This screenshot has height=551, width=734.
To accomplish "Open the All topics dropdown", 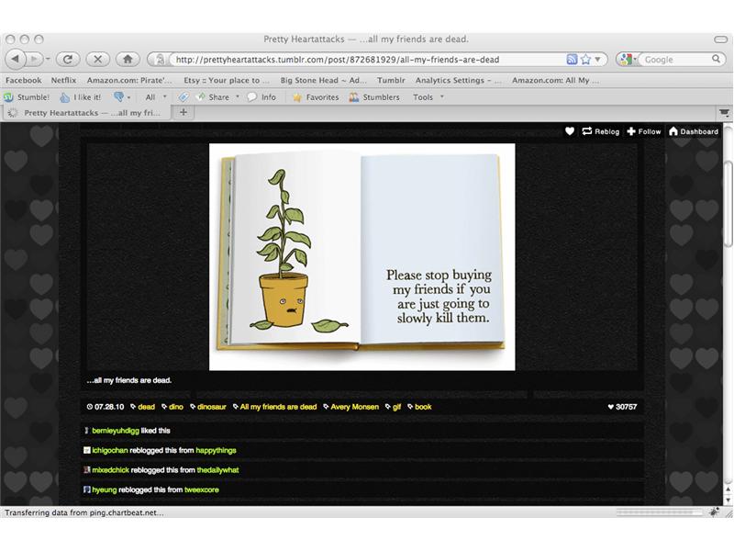I will [155, 97].
